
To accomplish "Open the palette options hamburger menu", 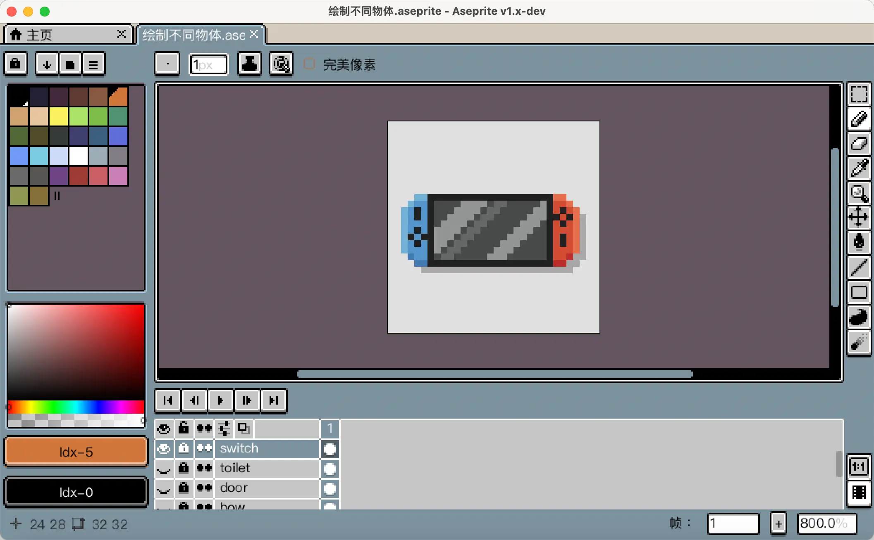I will pyautogui.click(x=93, y=64).
